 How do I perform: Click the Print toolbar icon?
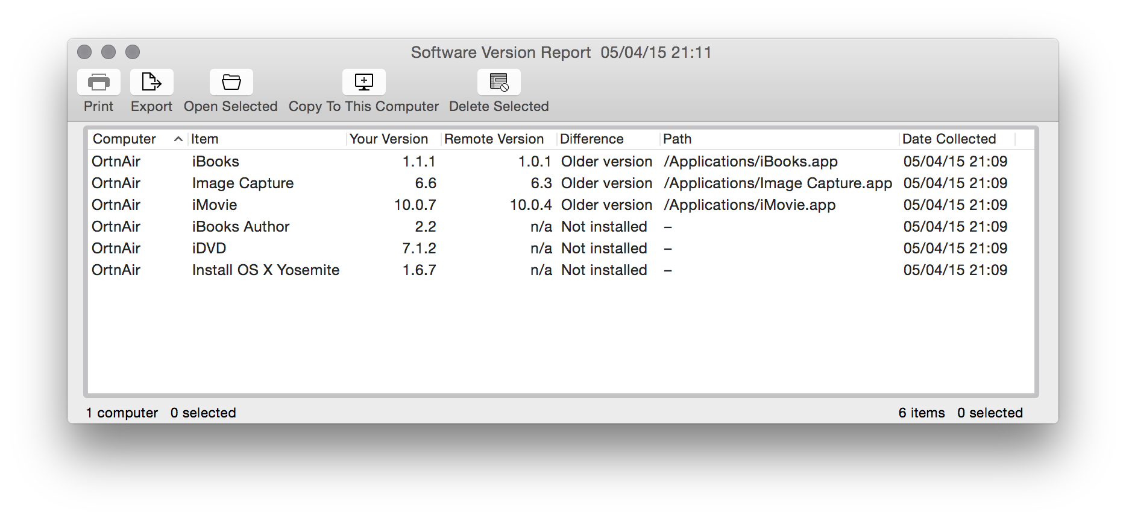pyautogui.click(x=99, y=82)
